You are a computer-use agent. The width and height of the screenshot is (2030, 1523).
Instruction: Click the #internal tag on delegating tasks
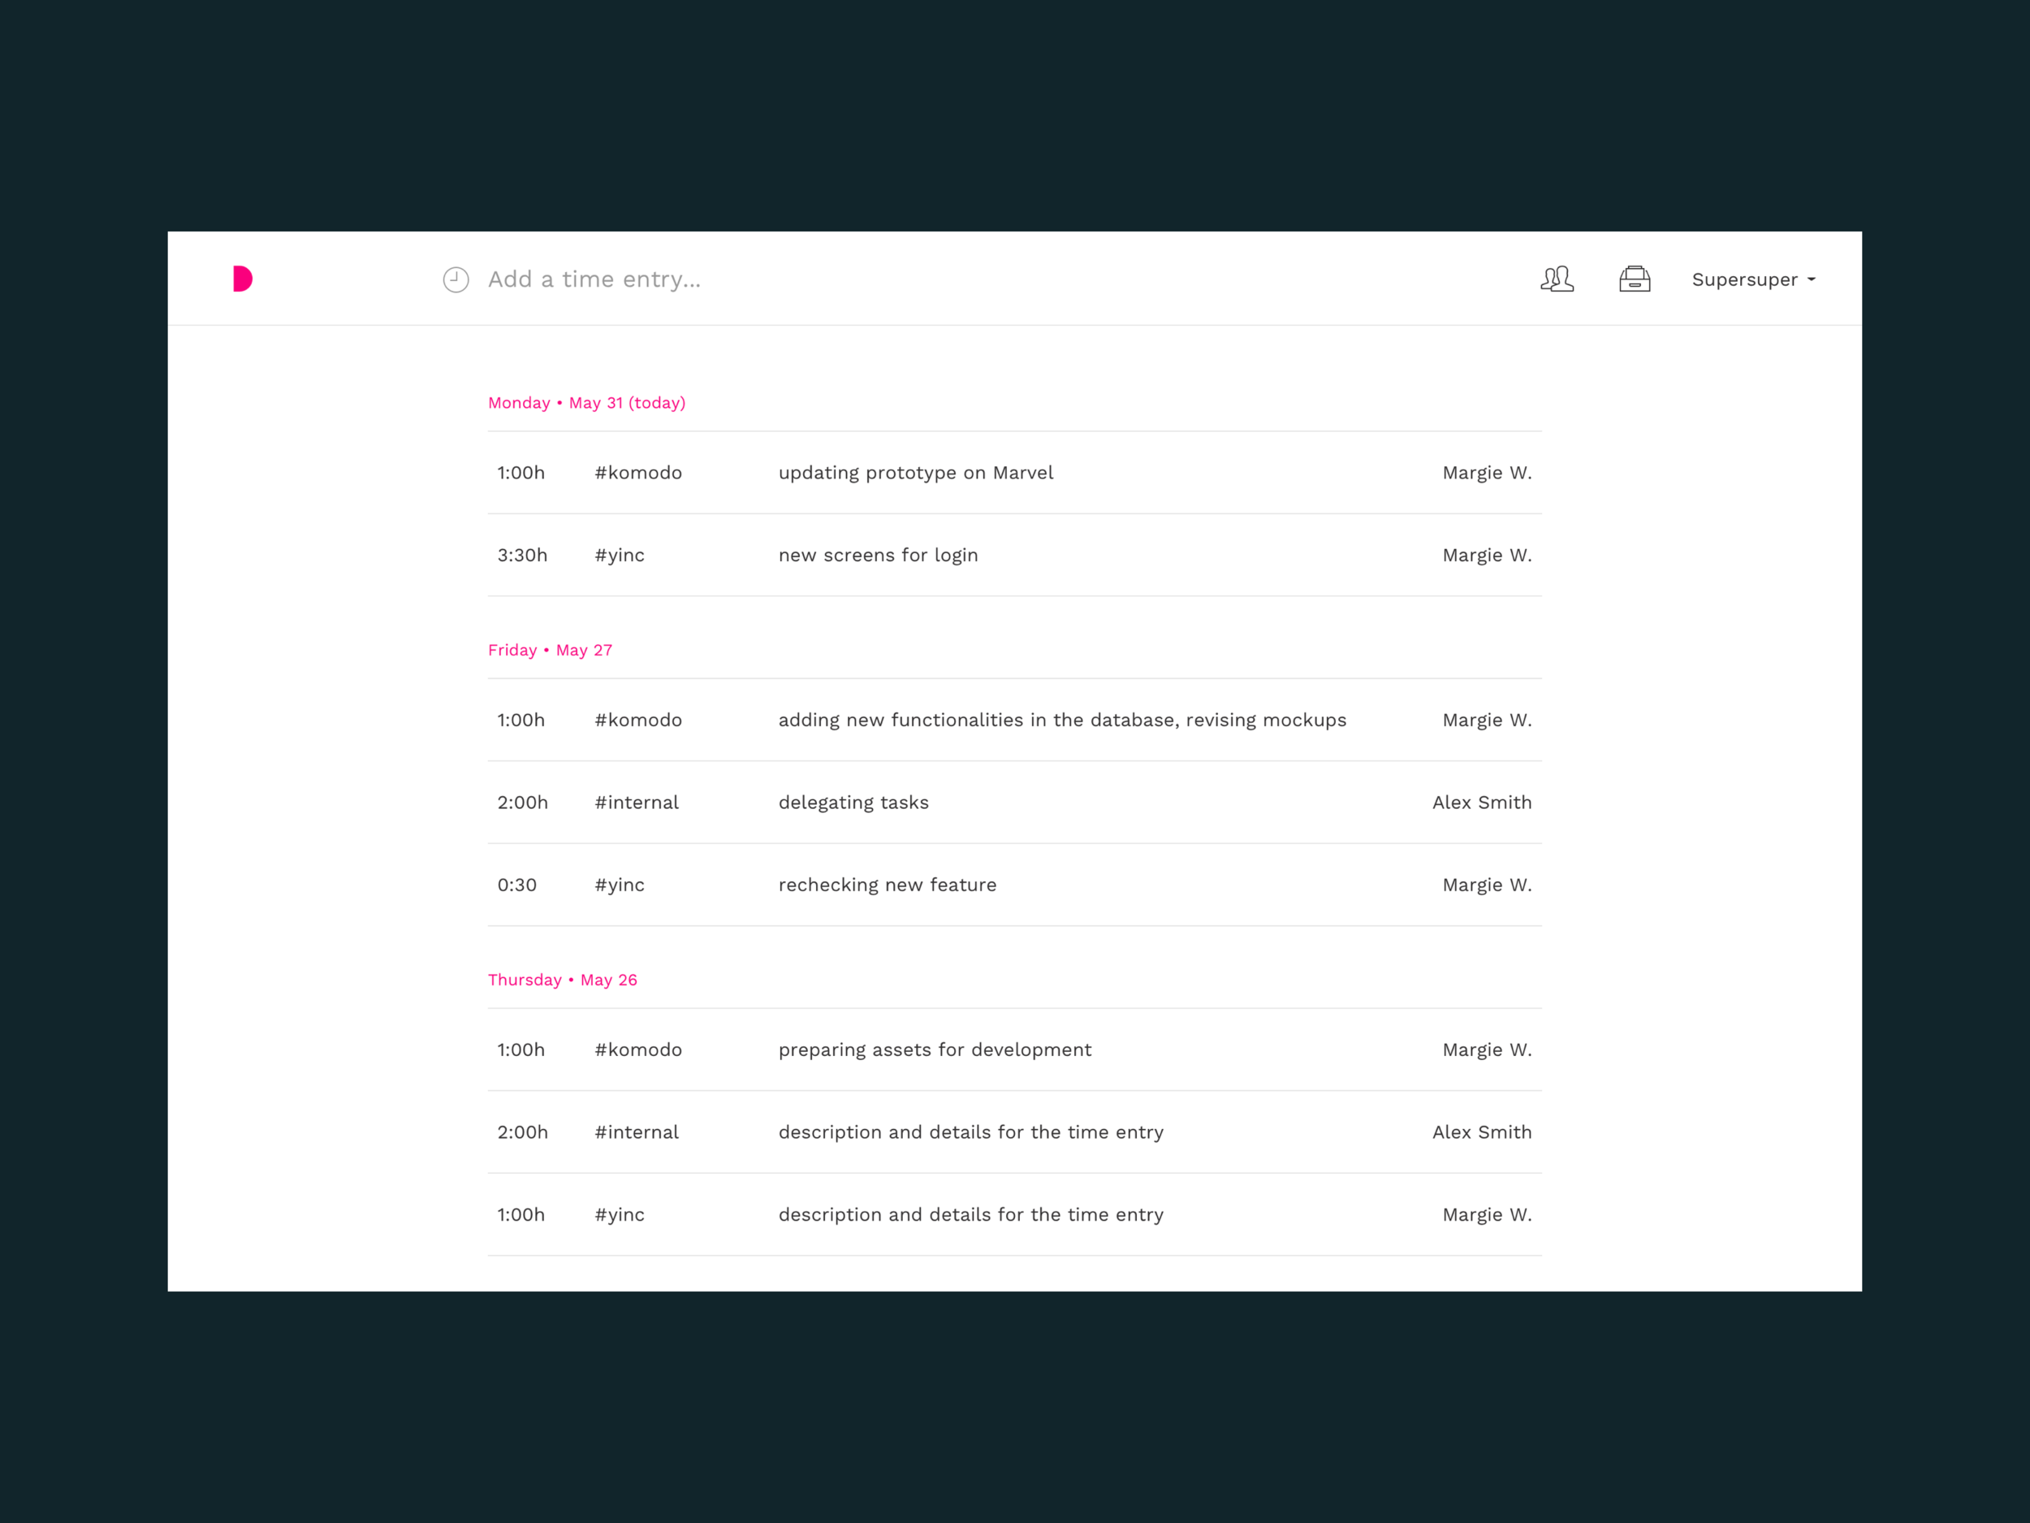pos(636,803)
